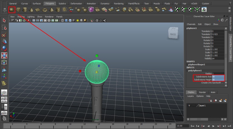
Task: Click the move layer up icon
Action: 210,101
